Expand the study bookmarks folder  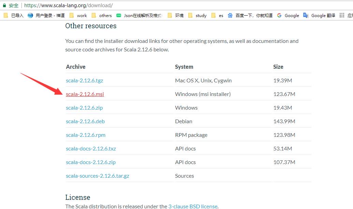[x=197, y=15]
